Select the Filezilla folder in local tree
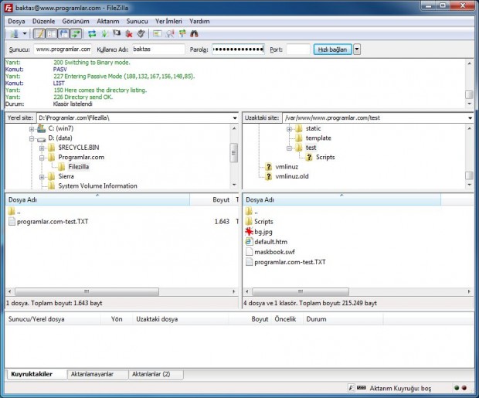The height and width of the screenshot is (398, 479). 79,167
